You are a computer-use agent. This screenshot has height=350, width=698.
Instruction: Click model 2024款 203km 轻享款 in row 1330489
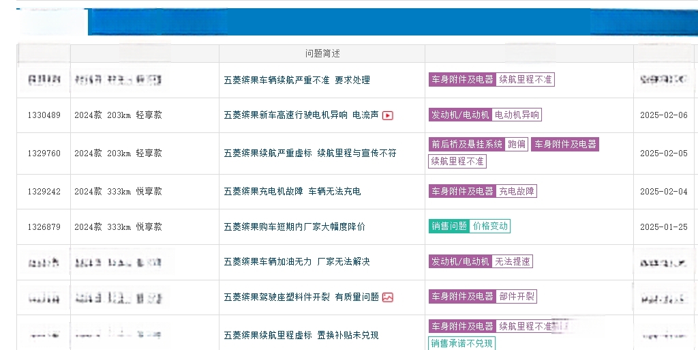pos(118,115)
